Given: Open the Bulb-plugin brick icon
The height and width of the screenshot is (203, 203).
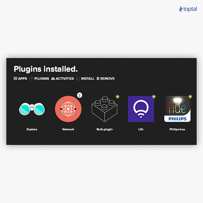Looking at the screenshot, I should pos(105,109).
